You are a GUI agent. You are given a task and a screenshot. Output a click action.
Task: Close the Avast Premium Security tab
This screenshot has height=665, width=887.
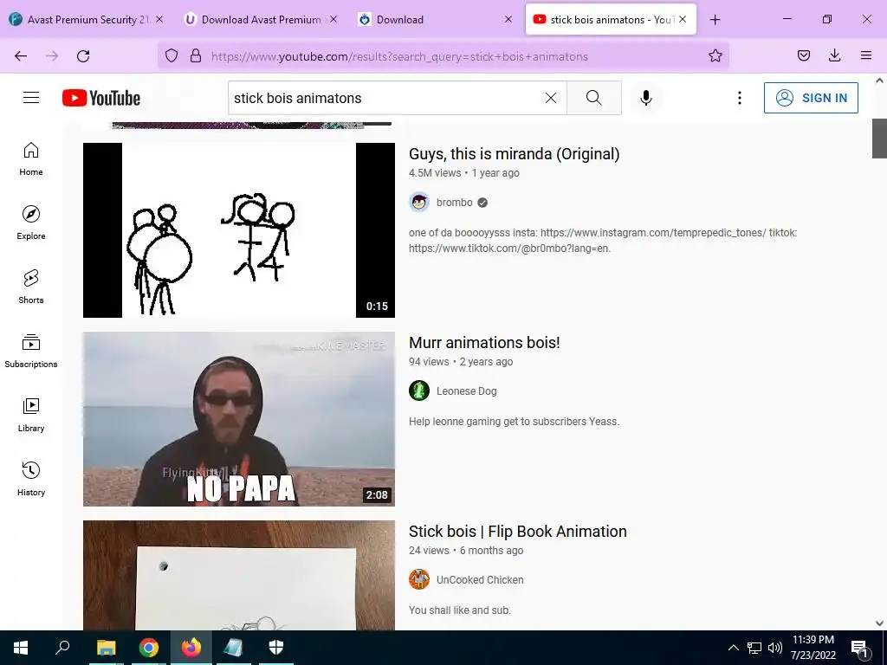159,20
